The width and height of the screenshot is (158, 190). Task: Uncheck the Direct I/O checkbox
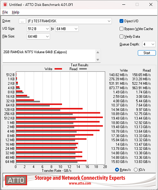click(121, 21)
